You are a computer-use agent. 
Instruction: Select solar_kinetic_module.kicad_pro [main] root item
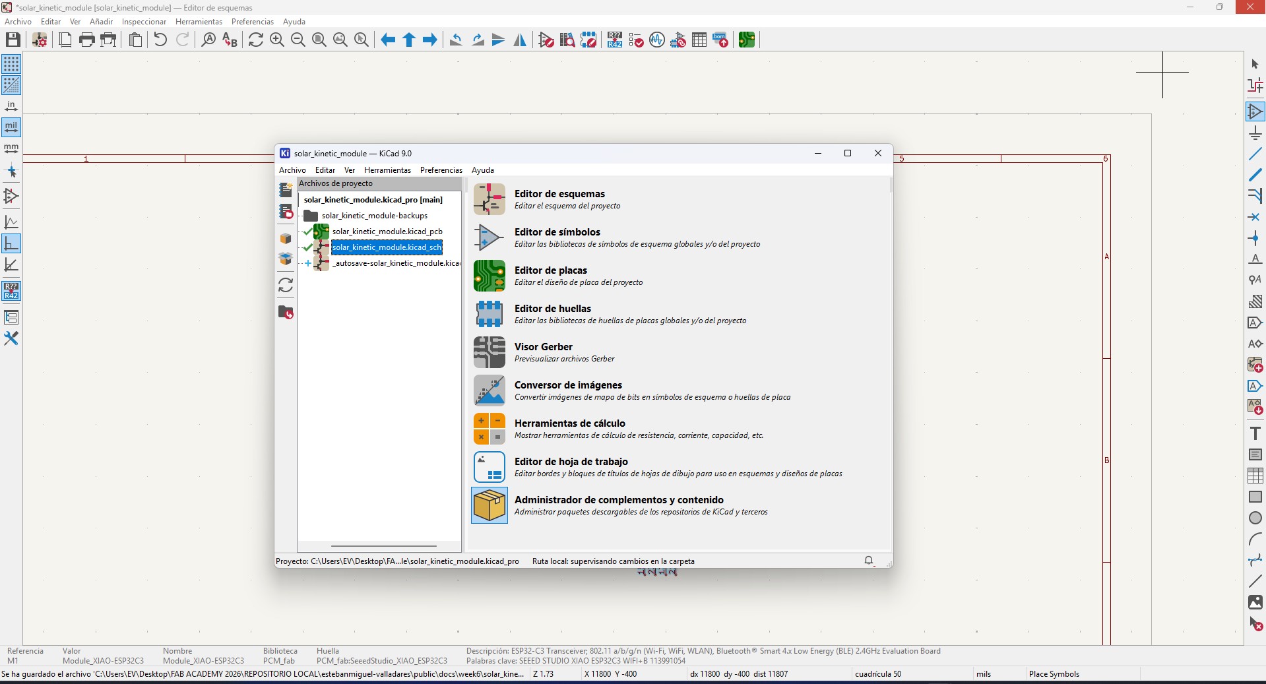point(373,200)
